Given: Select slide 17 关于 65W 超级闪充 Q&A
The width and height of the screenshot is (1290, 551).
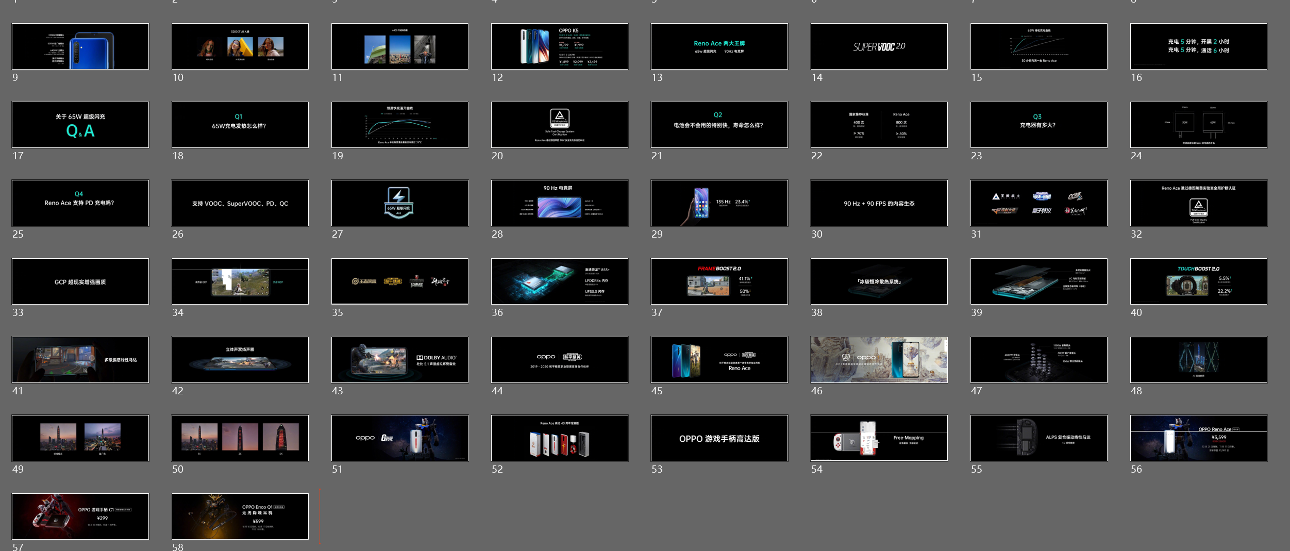Looking at the screenshot, I should point(80,125).
